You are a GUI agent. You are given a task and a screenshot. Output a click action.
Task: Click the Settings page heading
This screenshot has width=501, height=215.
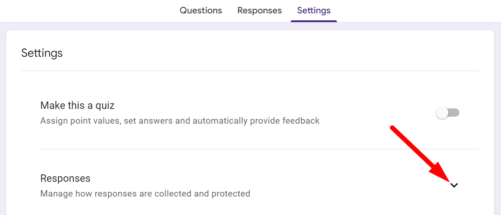pos(42,53)
